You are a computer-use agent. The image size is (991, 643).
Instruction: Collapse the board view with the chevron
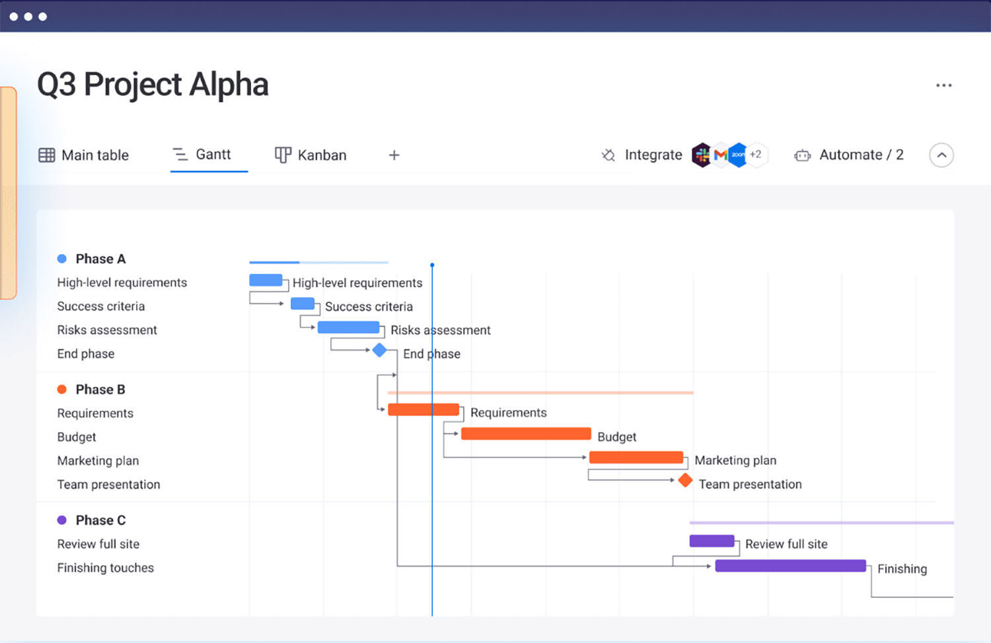(941, 154)
